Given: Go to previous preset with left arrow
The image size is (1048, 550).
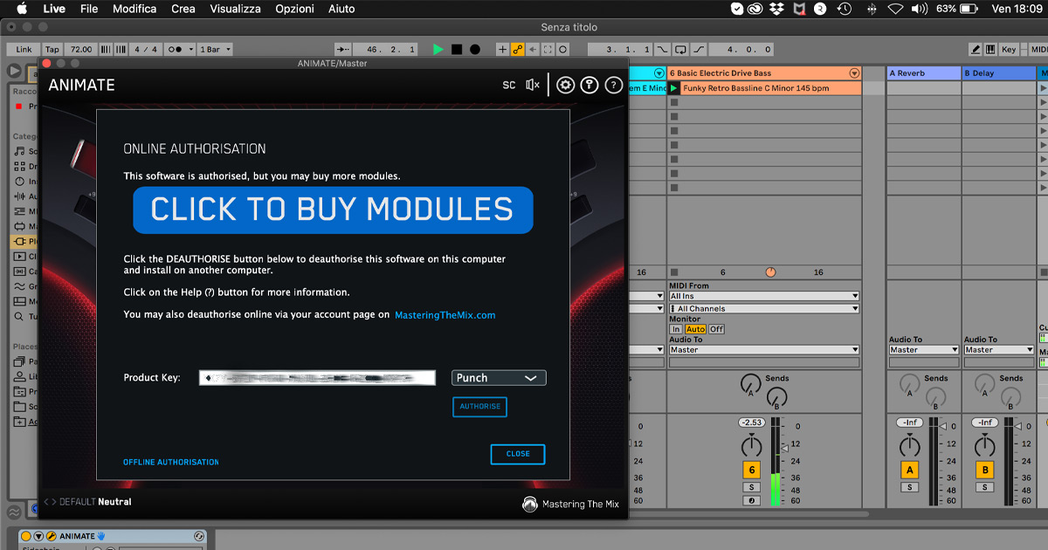Looking at the screenshot, I should point(46,502).
